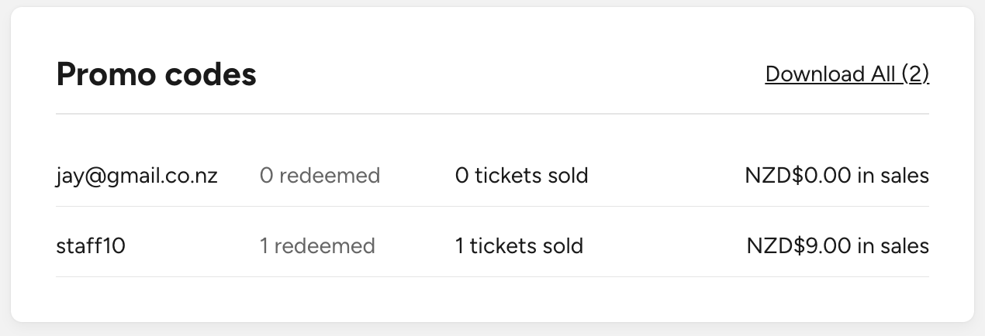
Task: Click the 0 redeemed count
Action: tap(320, 176)
